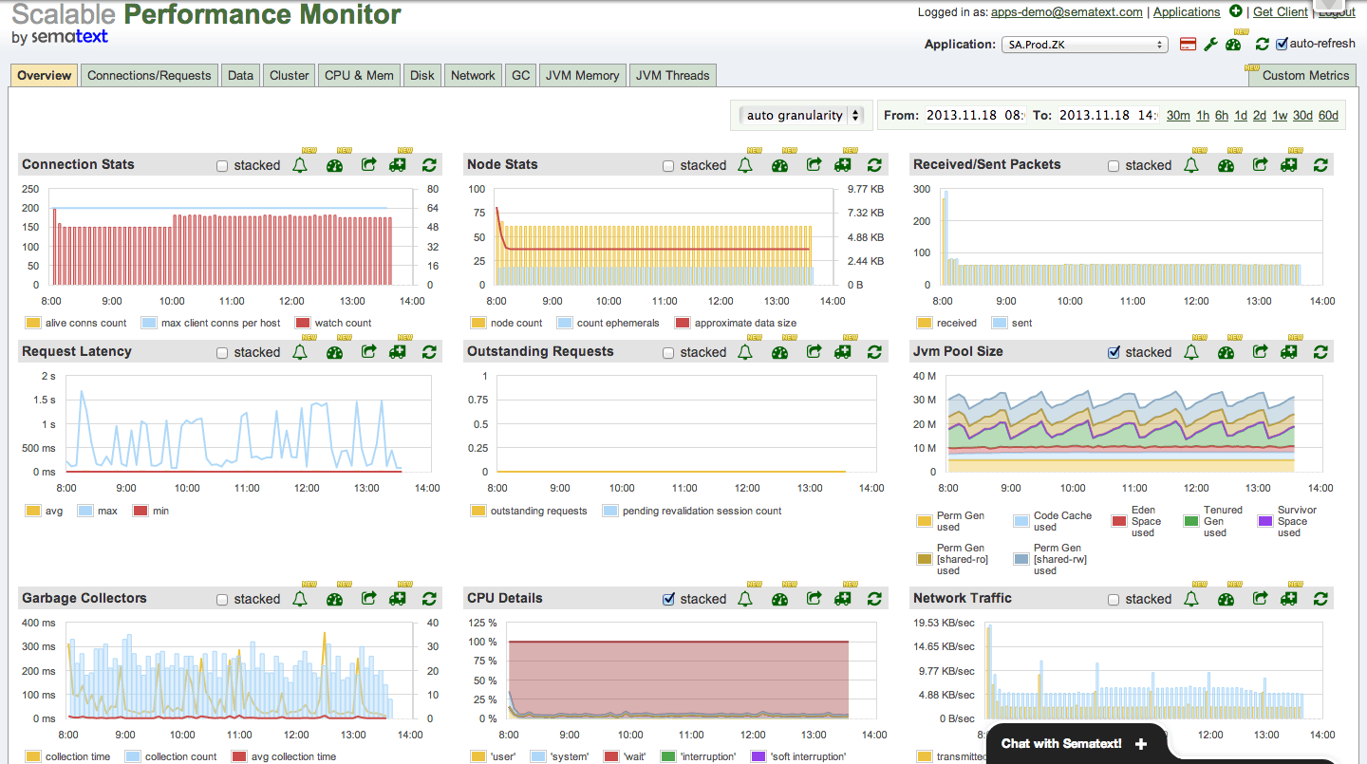Click the apps-demo@sematext.com account link

[1066, 12]
